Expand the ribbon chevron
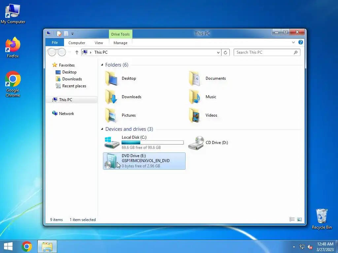 tap(293, 42)
